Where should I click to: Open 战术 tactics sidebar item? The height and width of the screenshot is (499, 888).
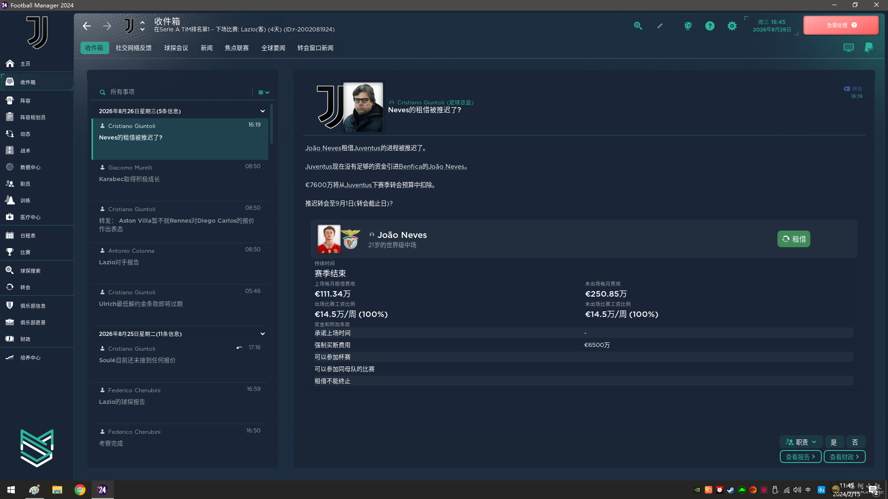pos(25,151)
